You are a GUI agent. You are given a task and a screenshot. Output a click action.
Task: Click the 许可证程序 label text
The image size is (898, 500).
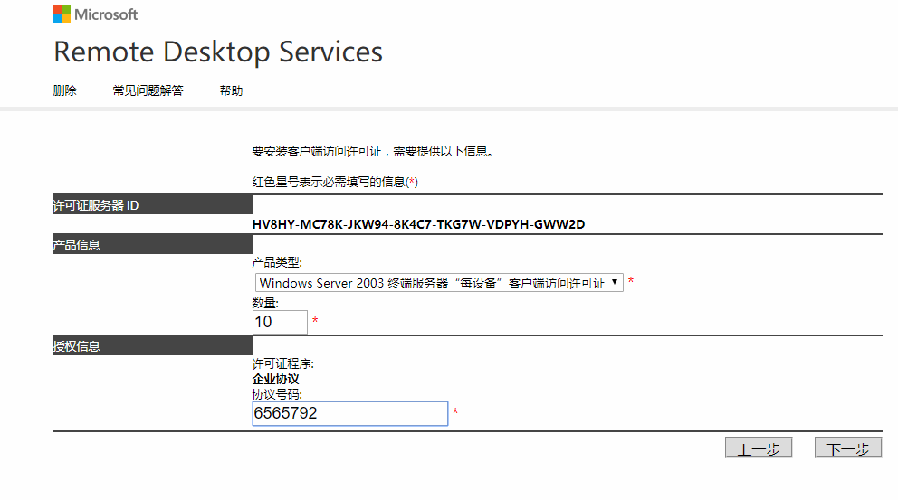[282, 364]
